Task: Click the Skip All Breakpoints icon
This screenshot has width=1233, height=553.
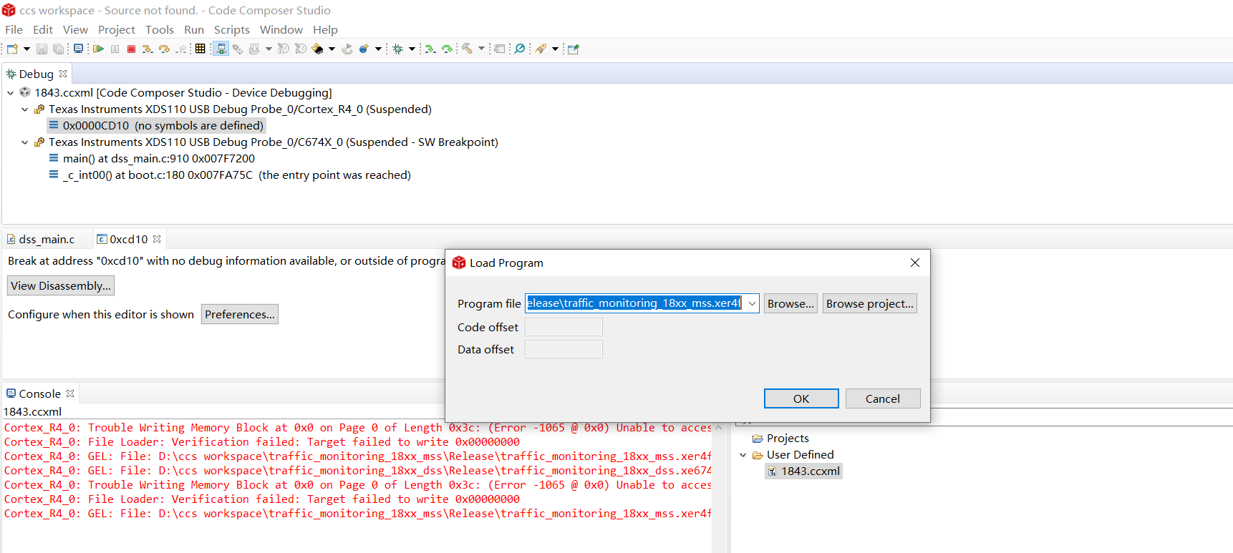Action: [520, 49]
